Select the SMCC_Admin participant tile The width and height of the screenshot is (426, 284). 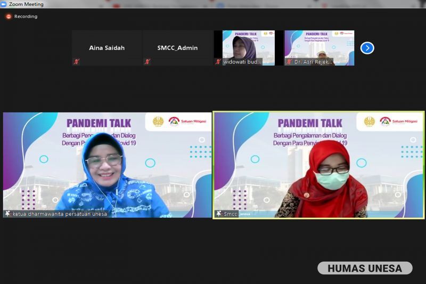point(178,48)
